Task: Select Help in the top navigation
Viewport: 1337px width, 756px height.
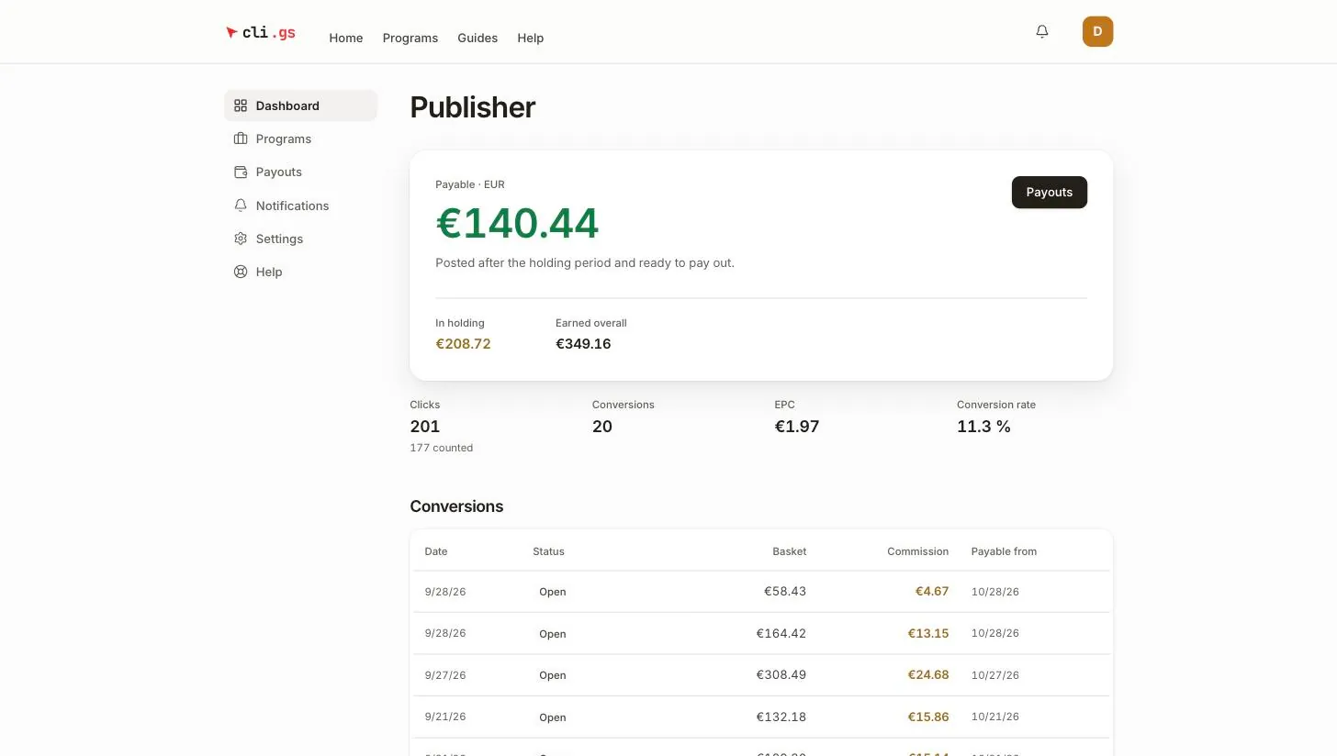Action: click(531, 38)
